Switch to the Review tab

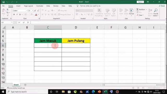point(56,6)
